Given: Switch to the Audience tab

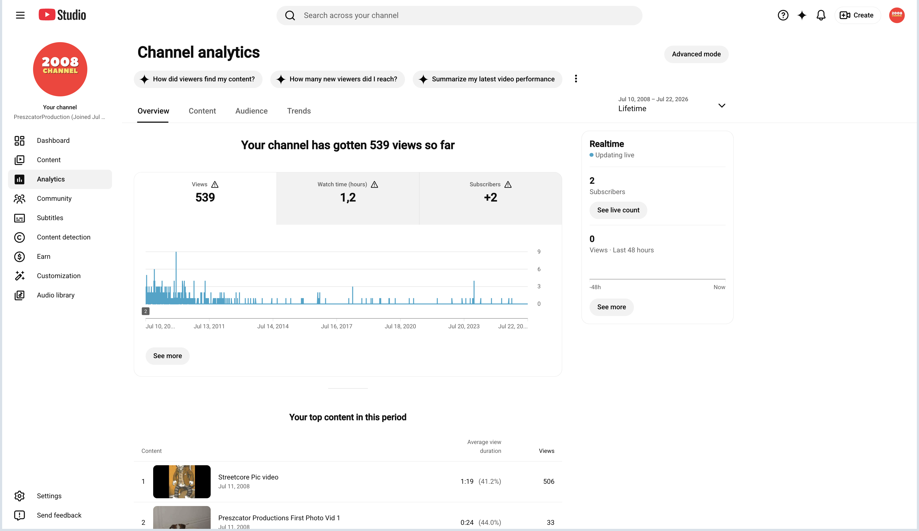Looking at the screenshot, I should point(251,111).
